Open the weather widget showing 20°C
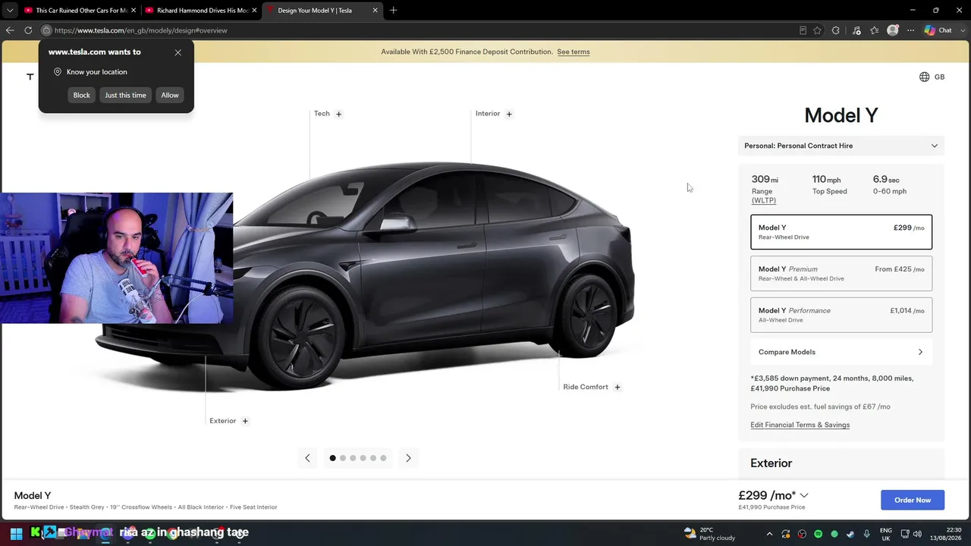This screenshot has width=971, height=546. [709, 533]
